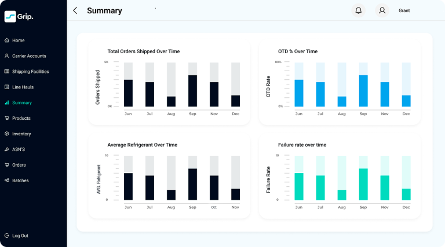Go to the Inventory page
Viewport: 445px width, 247px height.
click(x=21, y=134)
